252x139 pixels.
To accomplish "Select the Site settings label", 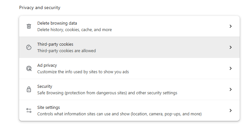I will tap(49, 108).
